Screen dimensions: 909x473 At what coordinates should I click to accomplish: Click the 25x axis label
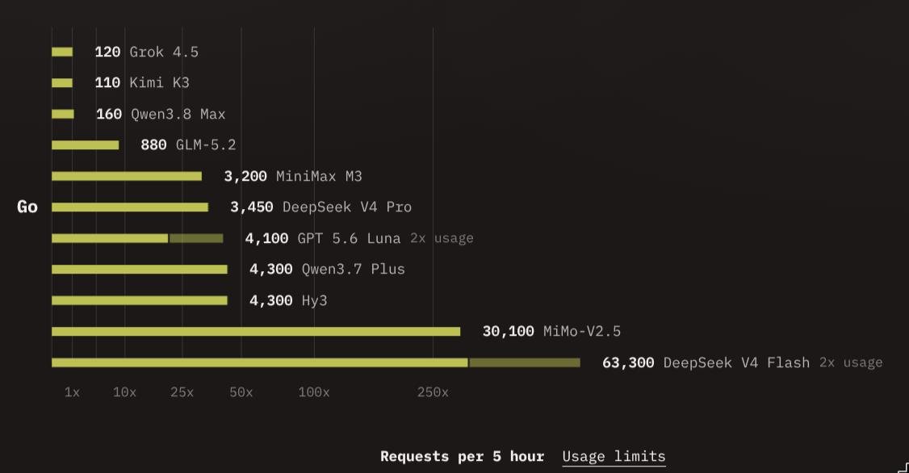[182, 392]
